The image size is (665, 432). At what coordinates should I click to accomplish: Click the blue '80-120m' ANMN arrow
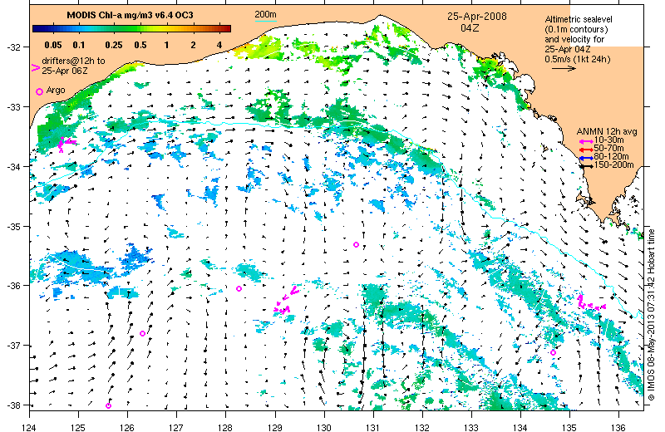coord(587,158)
